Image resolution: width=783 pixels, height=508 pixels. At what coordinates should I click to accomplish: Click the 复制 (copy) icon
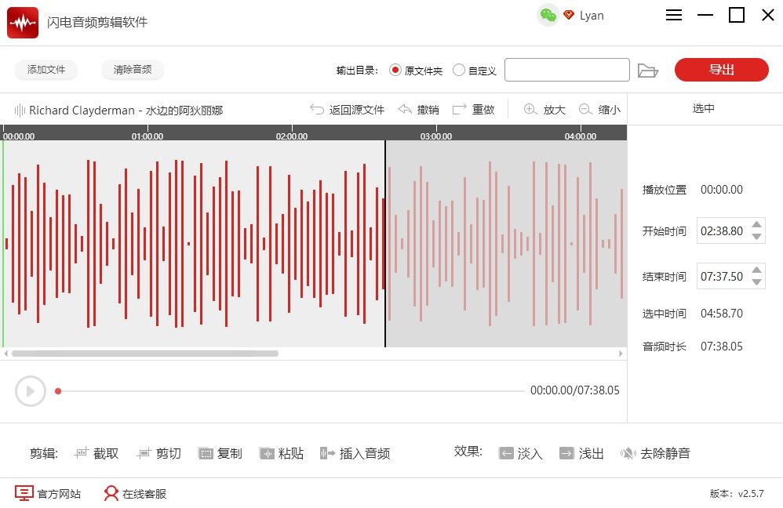[x=206, y=453]
